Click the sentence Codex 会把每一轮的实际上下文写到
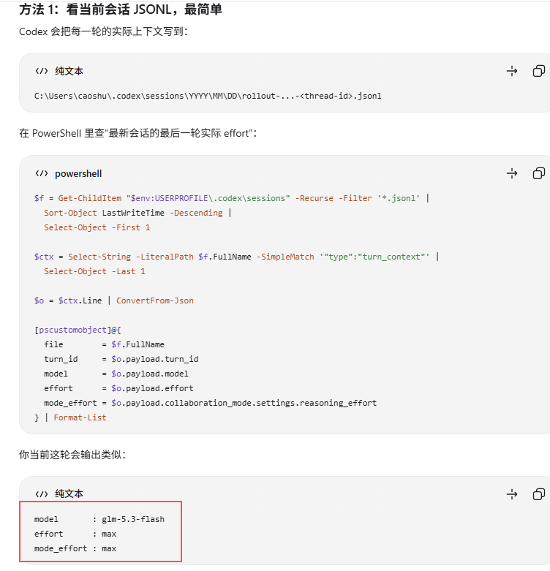Viewport: 550px width, 571px height. pyautogui.click(x=103, y=31)
